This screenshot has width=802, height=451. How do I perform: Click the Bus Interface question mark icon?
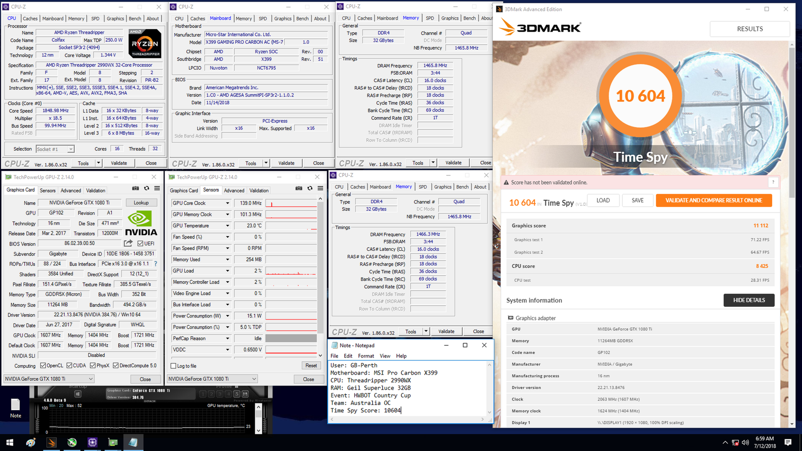pyautogui.click(x=155, y=264)
